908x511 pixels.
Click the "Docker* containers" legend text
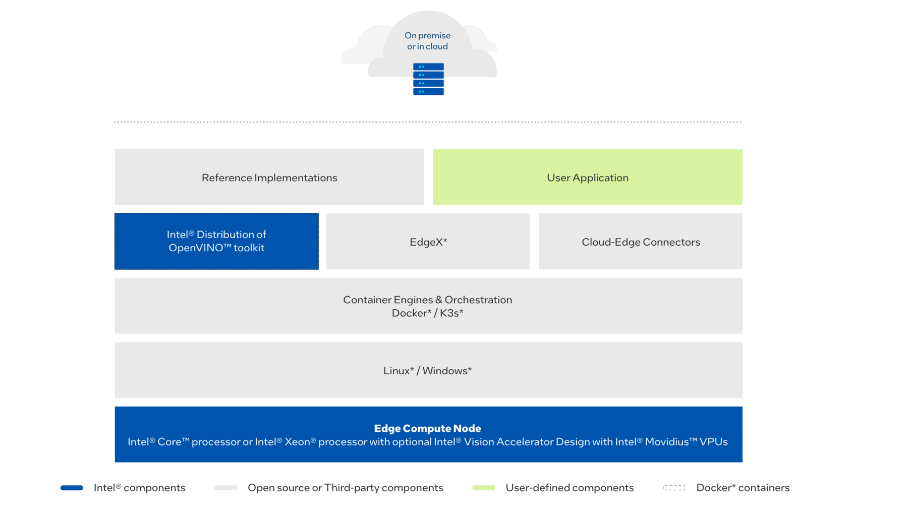pos(743,488)
